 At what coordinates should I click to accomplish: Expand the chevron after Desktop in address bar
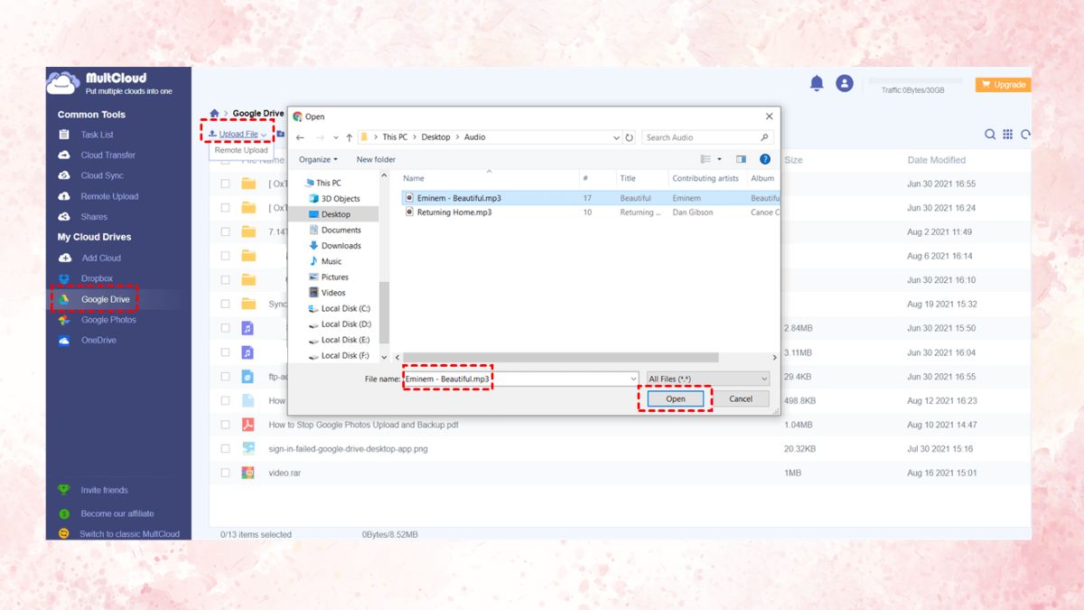pos(457,137)
